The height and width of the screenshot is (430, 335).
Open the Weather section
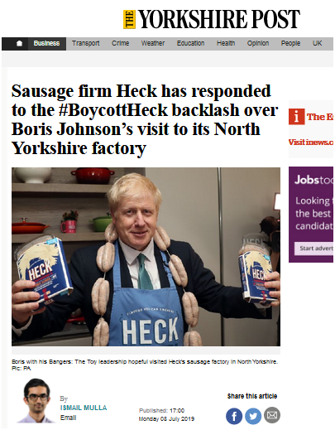tap(153, 43)
